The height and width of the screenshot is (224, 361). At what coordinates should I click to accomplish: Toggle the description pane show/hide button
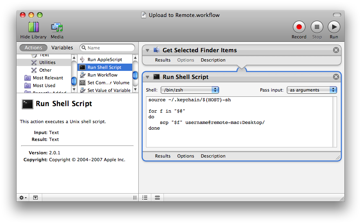35,198
